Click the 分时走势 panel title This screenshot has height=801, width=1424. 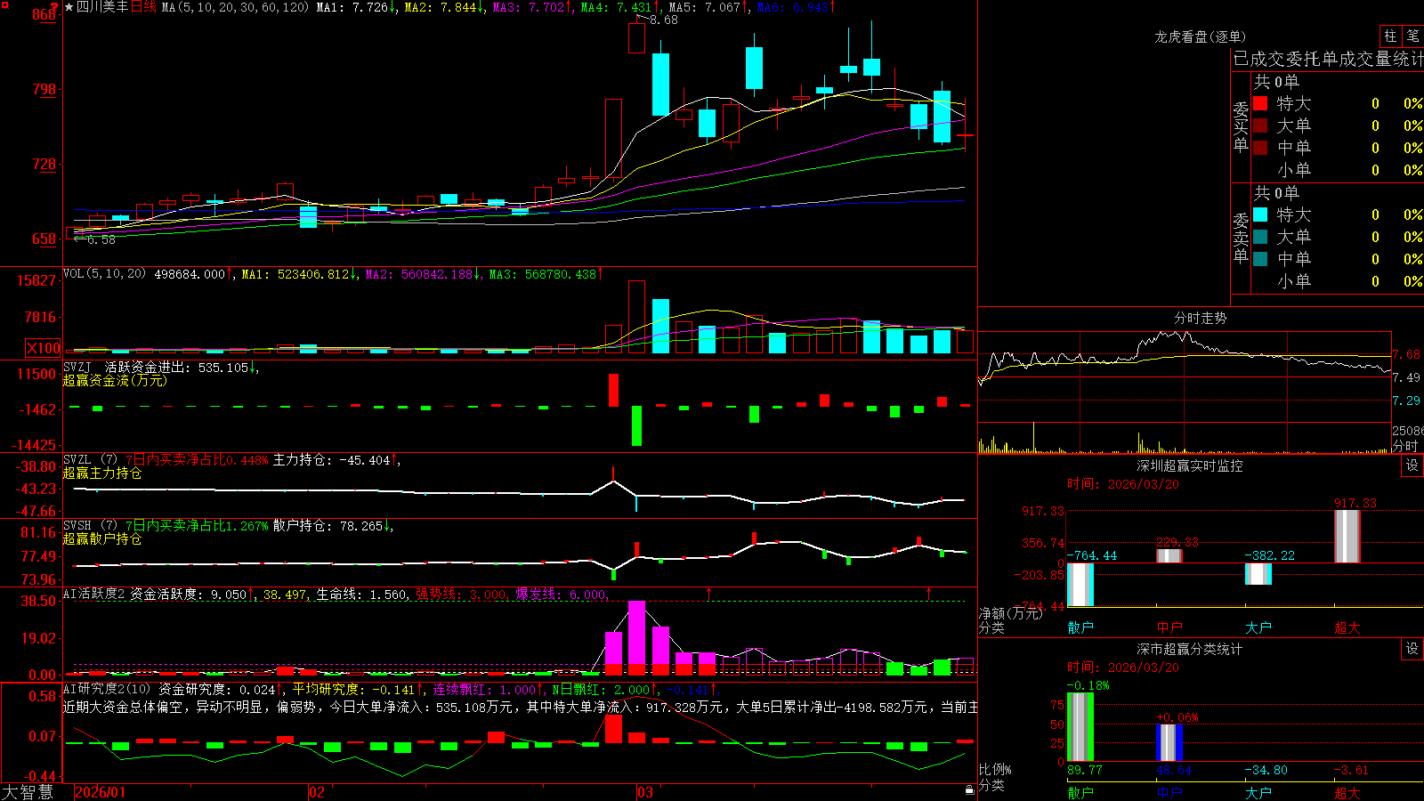(1200, 318)
